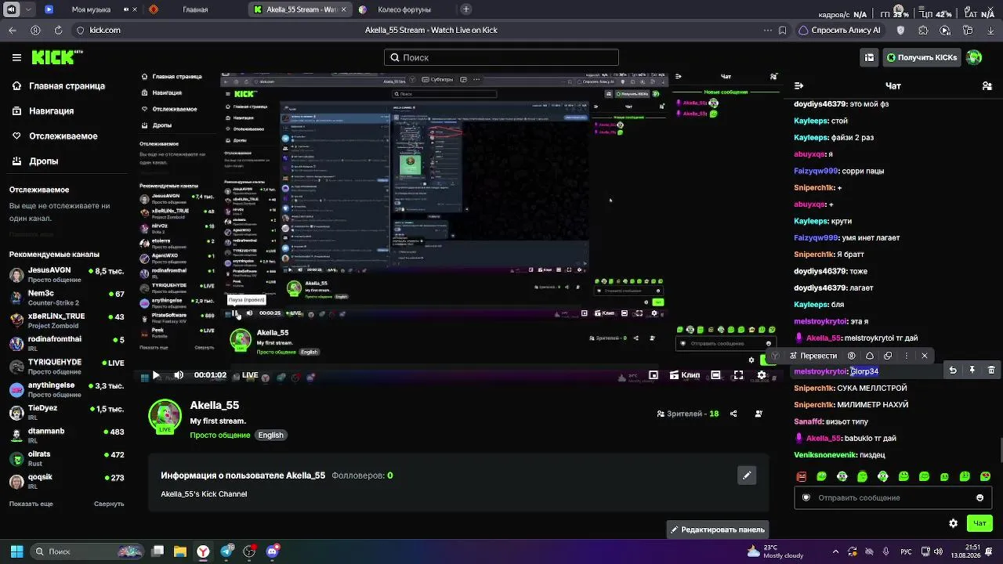Collapse recommended channels with Свернуть
The height and width of the screenshot is (564, 1003).
point(109,504)
